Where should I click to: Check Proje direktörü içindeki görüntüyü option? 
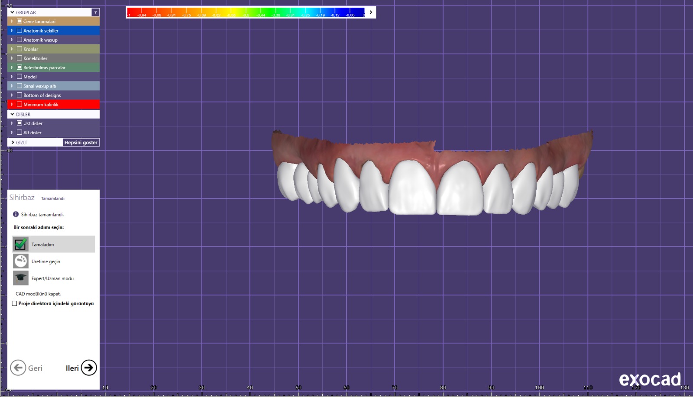[15, 303]
